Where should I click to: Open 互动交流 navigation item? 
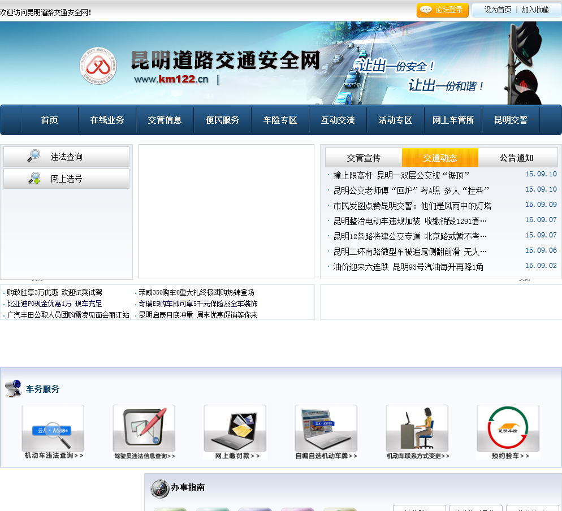338,120
